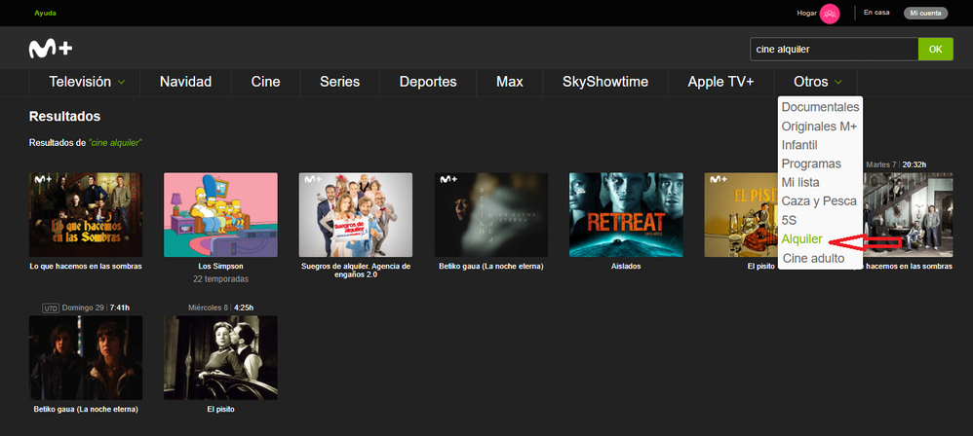Open the Ayuda link
Screen dimensions: 973x436
(45, 14)
